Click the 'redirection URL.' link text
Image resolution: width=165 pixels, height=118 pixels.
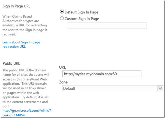click(15, 46)
